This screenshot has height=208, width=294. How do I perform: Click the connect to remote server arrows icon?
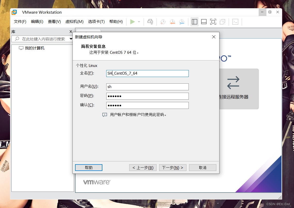point(233,83)
